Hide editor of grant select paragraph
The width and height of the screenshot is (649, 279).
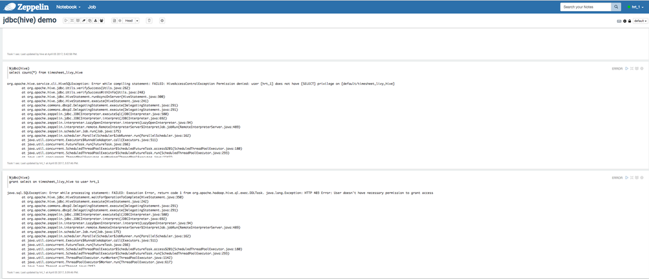pyautogui.click(x=632, y=178)
